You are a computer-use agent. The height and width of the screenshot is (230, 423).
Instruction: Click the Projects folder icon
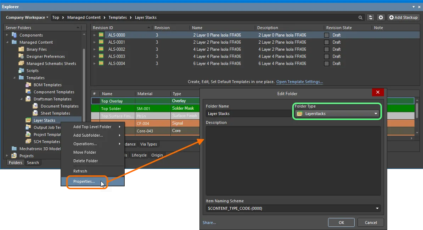coord(14,155)
